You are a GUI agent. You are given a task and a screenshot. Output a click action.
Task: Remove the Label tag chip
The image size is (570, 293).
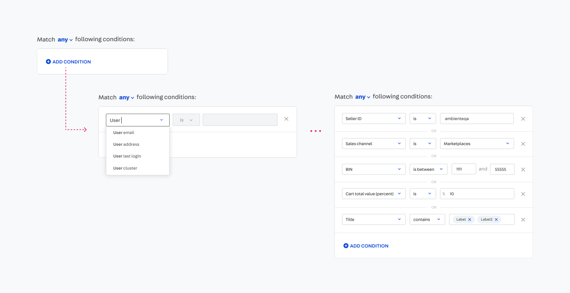click(469, 220)
